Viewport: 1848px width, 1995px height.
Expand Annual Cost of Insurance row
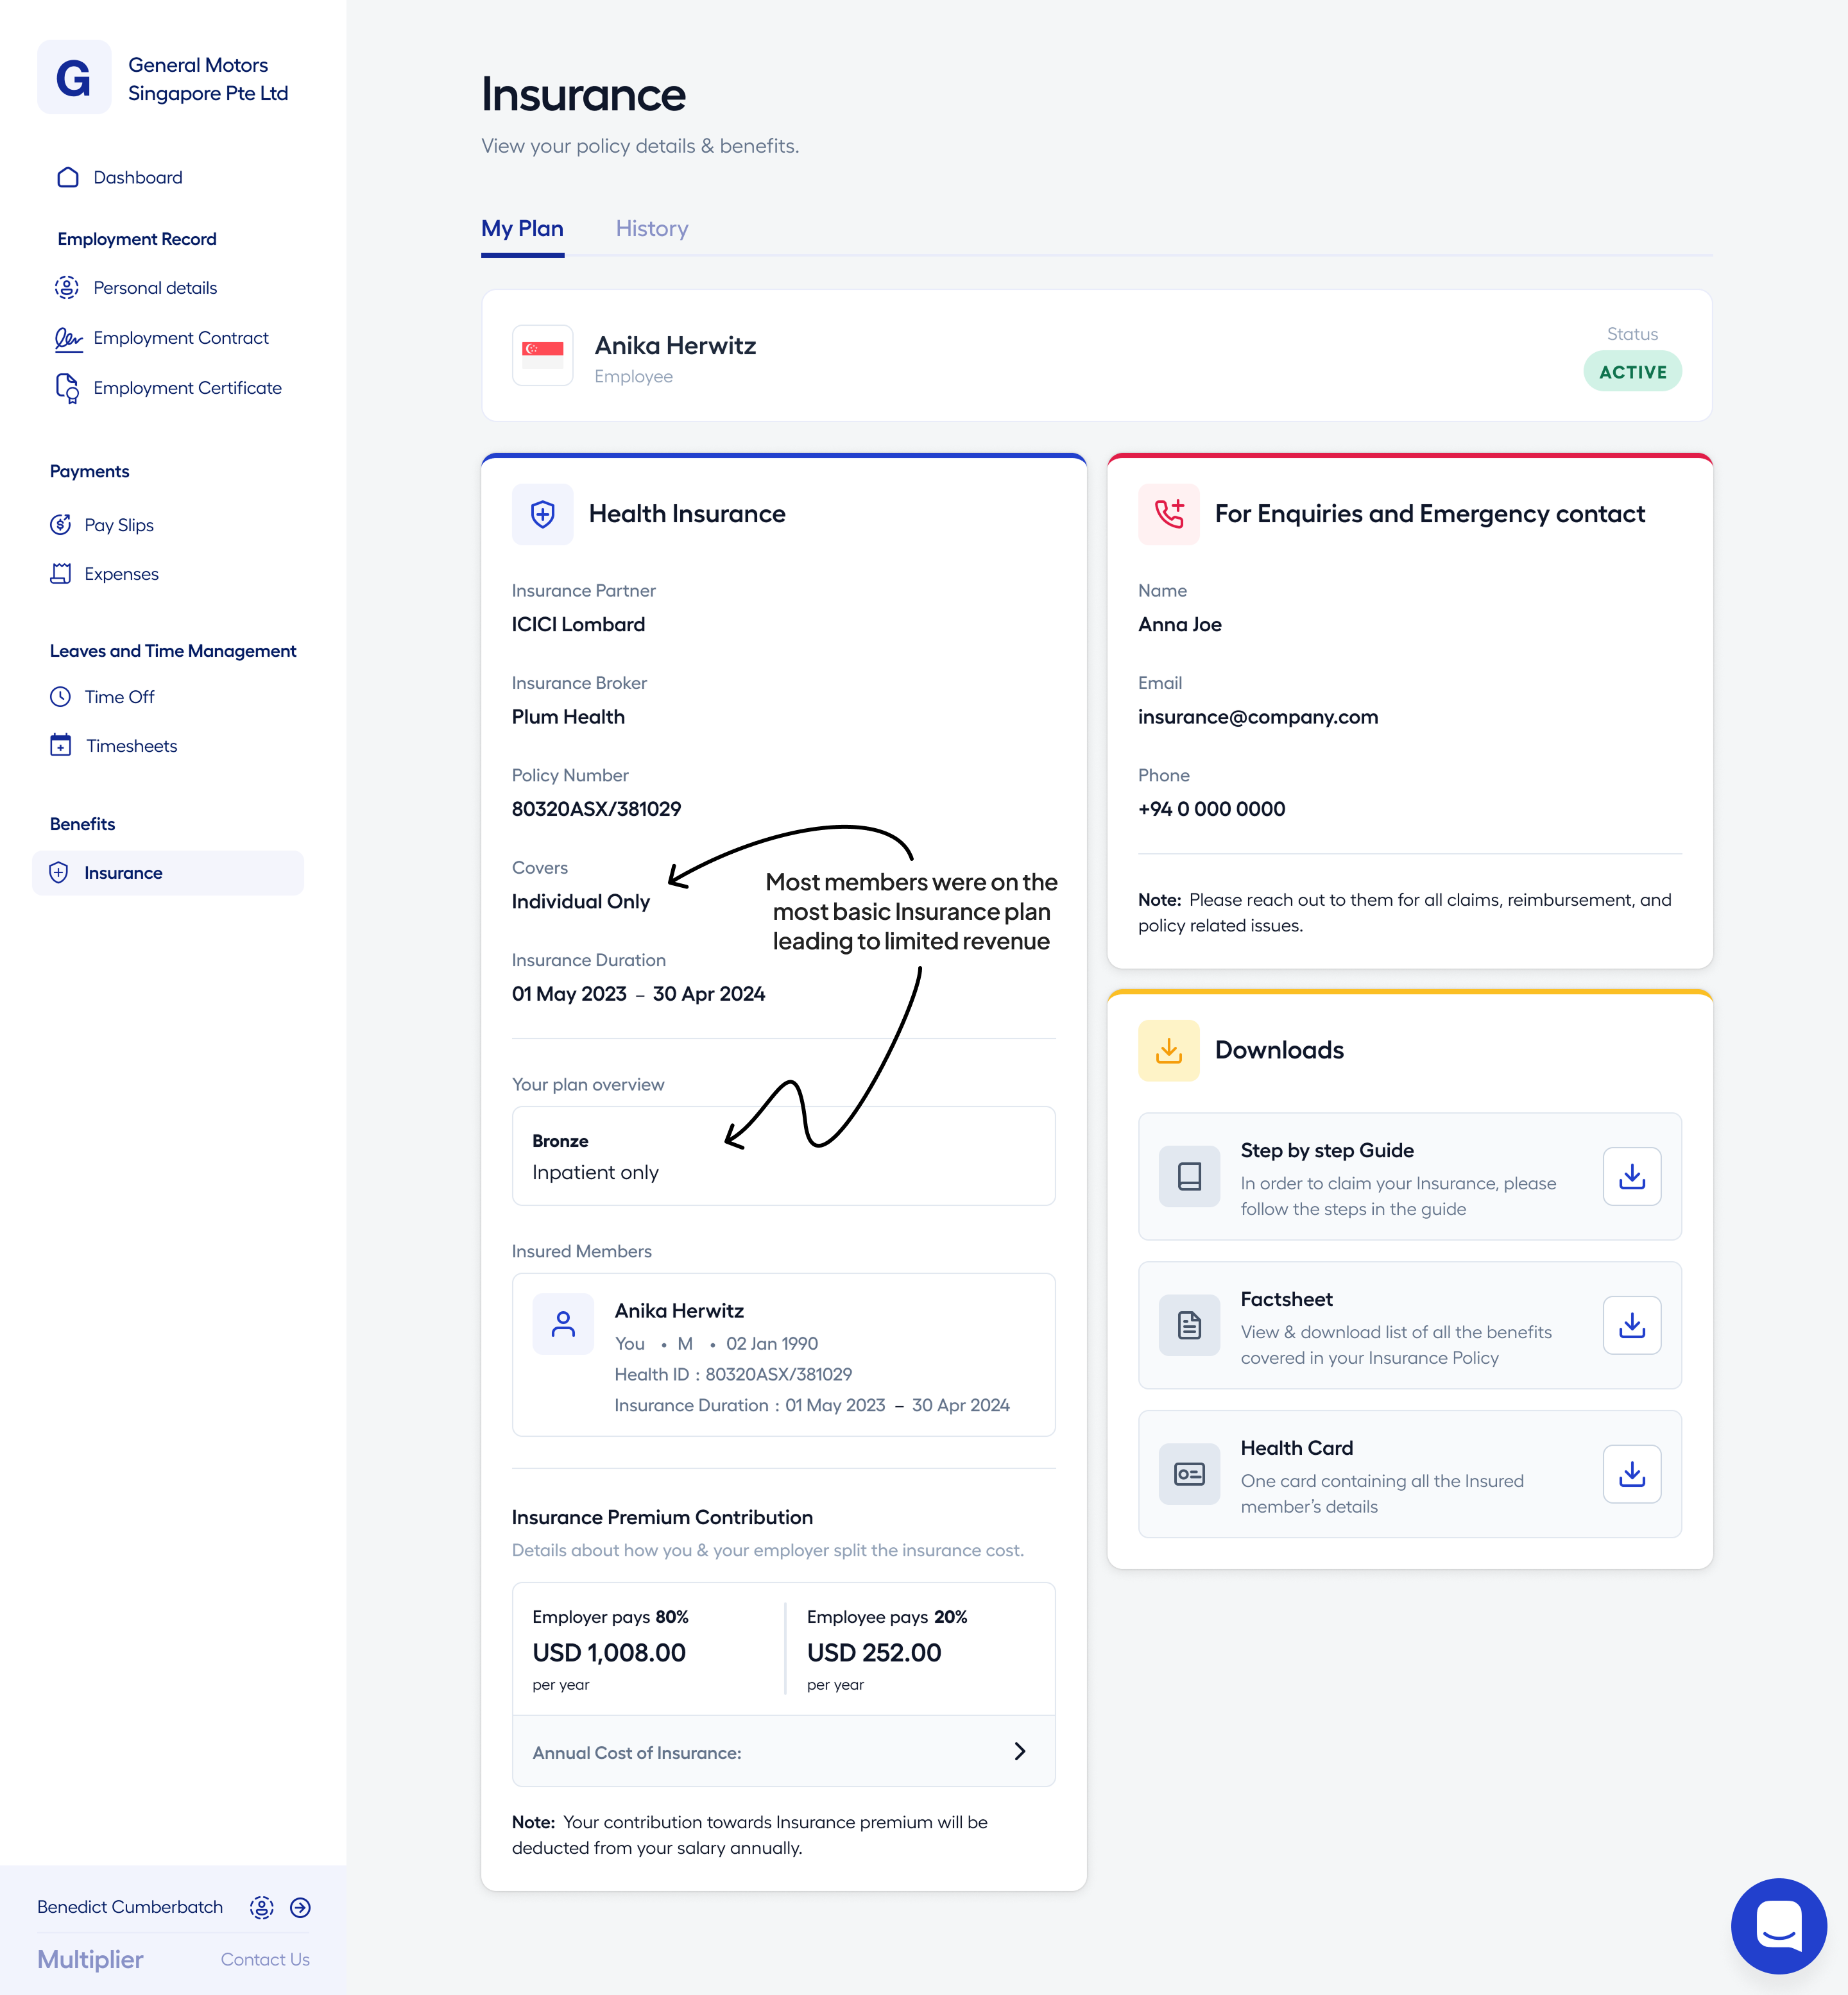(x=784, y=1751)
